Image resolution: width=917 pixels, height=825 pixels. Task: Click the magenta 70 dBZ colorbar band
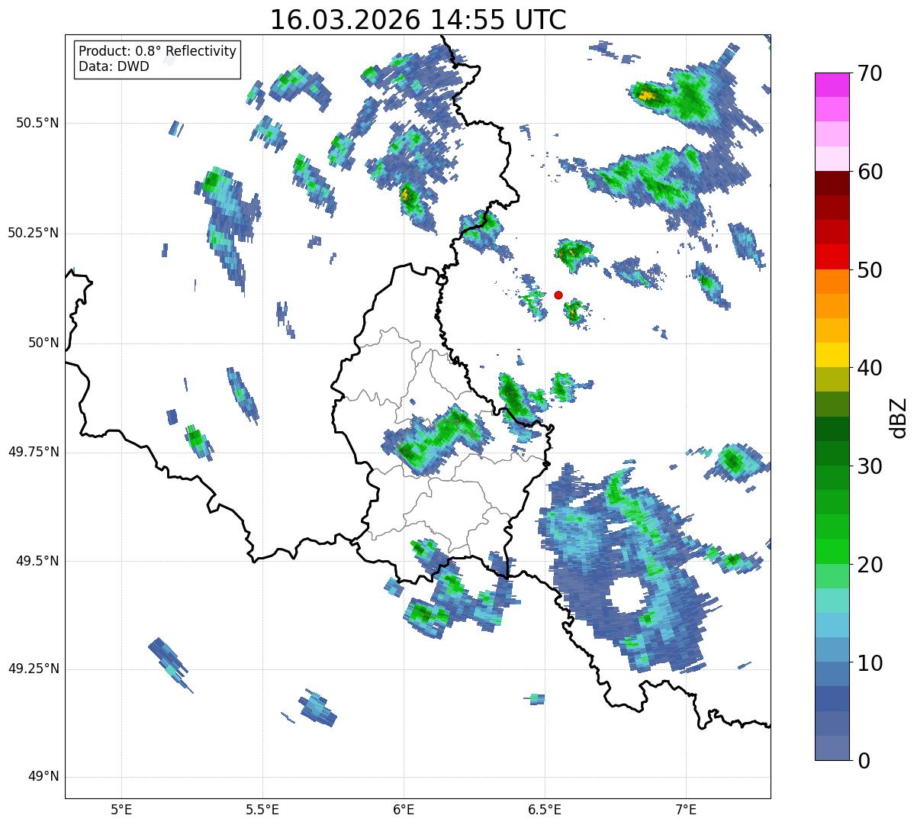pyautogui.click(x=832, y=85)
